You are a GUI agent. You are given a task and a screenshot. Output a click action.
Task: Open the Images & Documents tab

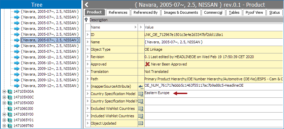tap(181, 12)
